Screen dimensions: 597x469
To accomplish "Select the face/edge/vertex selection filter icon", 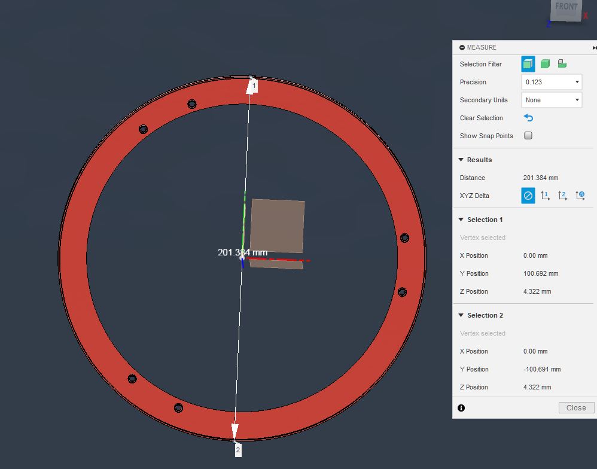I will [528, 64].
